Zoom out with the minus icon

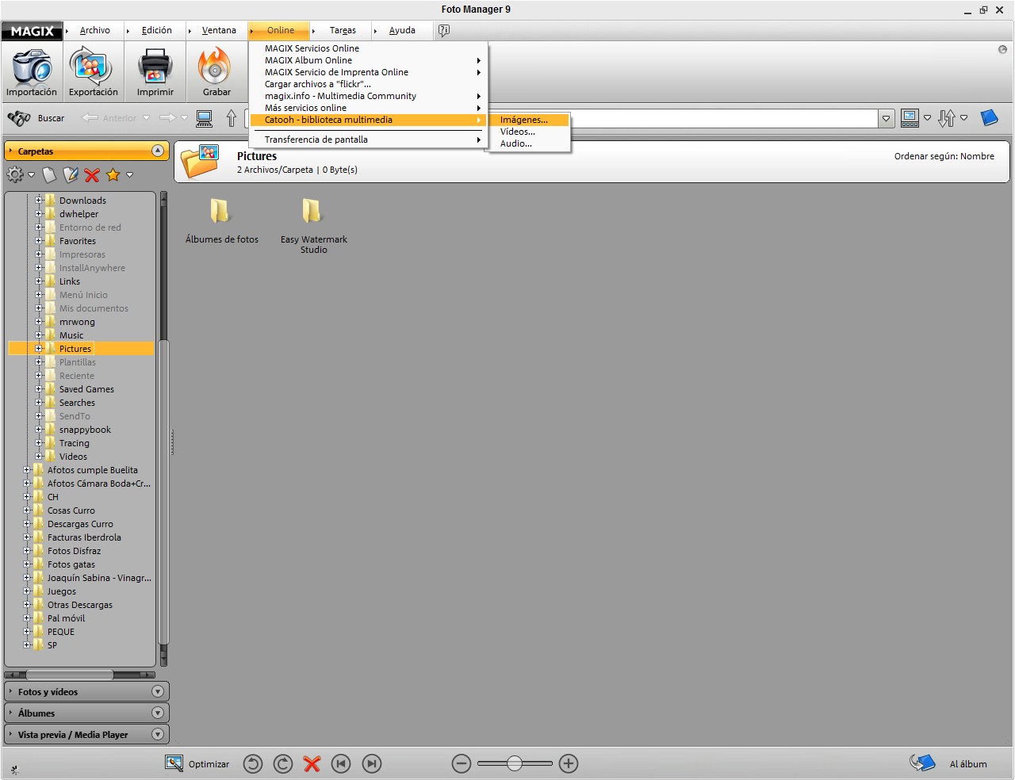tap(462, 763)
